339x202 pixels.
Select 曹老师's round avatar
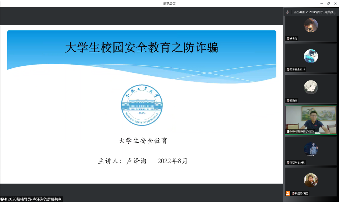(x=311, y=25)
